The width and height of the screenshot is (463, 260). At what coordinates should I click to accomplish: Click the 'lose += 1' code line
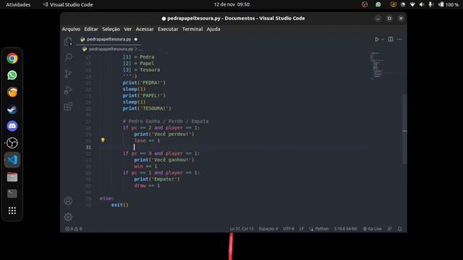pos(147,141)
